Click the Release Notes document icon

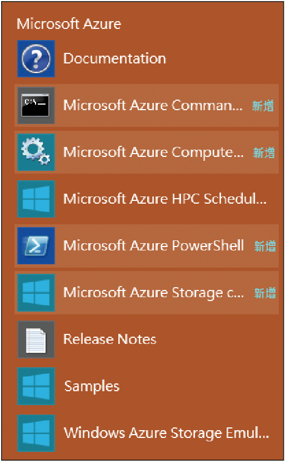coord(36,339)
